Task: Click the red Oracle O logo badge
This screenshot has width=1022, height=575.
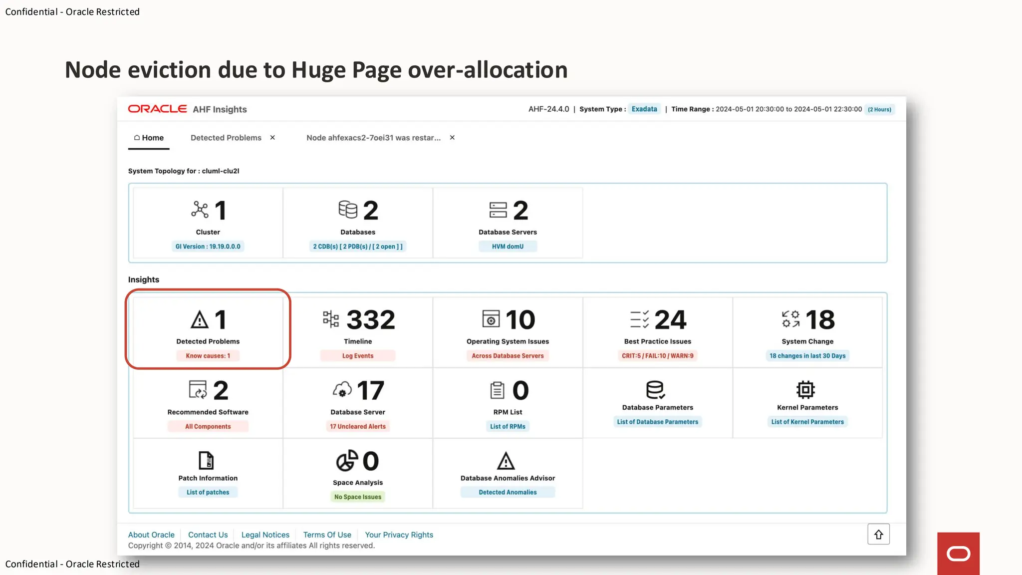Action: point(958,554)
